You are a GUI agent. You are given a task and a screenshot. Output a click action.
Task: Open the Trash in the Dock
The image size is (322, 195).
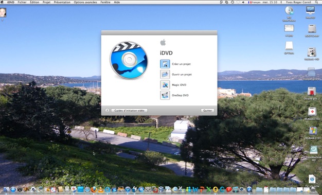coord(313,189)
